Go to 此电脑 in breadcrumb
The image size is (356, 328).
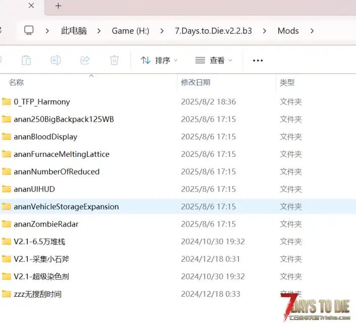click(74, 31)
